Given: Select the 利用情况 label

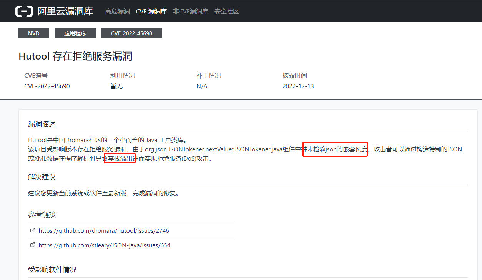Looking at the screenshot, I should pyautogui.click(x=123, y=76).
